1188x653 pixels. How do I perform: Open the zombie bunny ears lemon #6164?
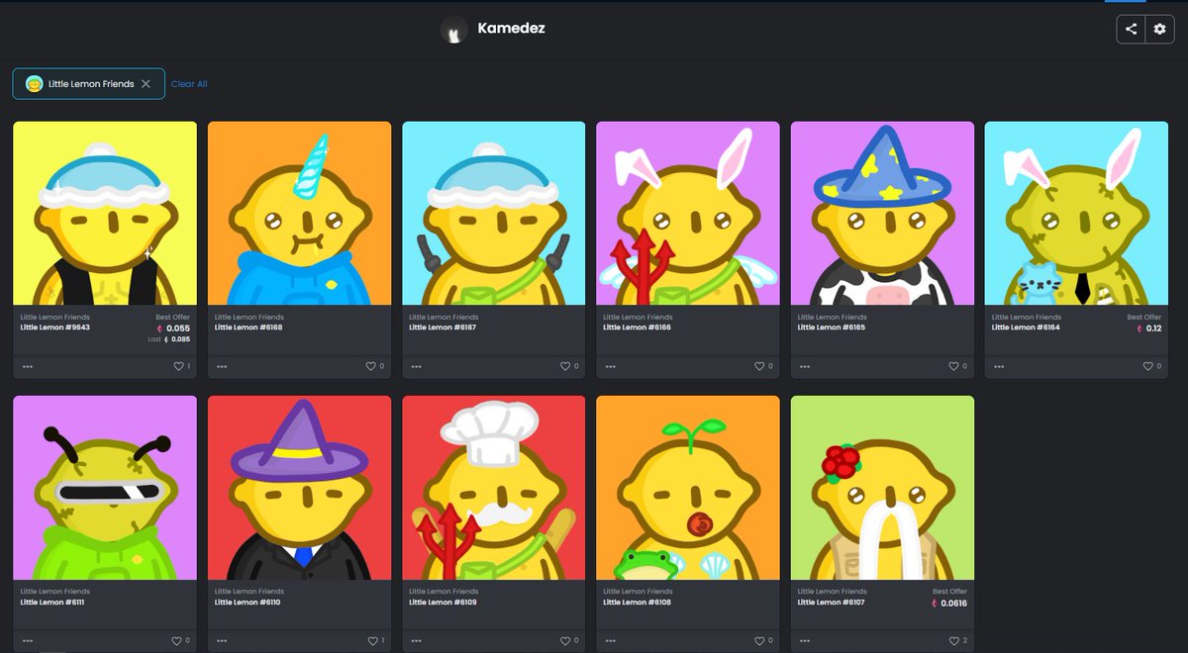(x=1076, y=213)
